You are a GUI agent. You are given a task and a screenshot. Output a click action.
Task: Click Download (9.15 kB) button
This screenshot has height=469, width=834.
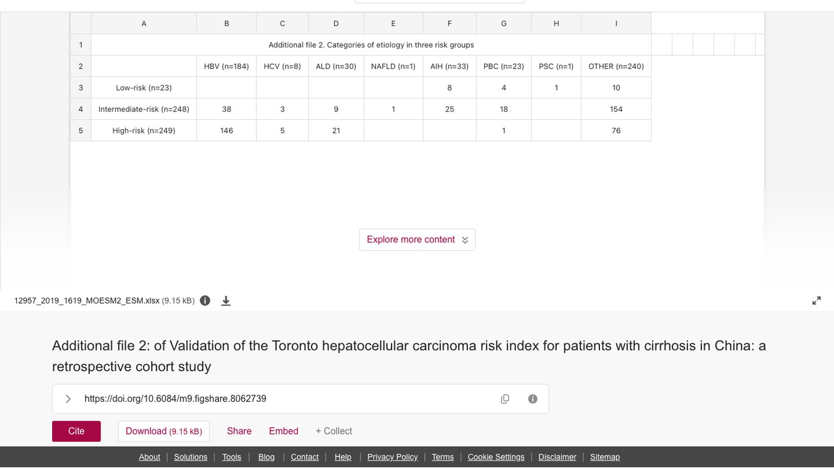pyautogui.click(x=164, y=431)
